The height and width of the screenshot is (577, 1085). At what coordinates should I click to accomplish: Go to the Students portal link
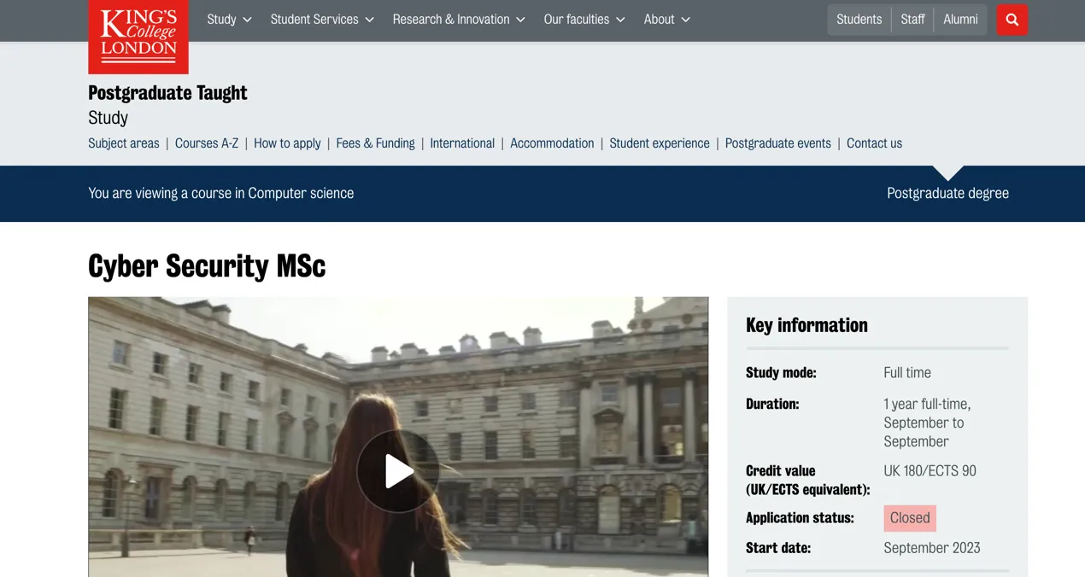pyautogui.click(x=859, y=20)
